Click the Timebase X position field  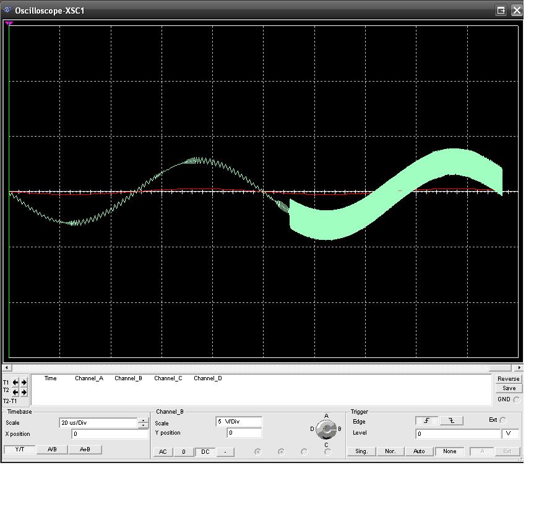pyautogui.click(x=110, y=434)
